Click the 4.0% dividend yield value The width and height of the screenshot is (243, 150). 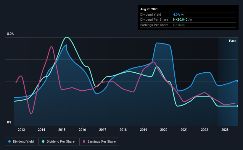click(x=176, y=14)
